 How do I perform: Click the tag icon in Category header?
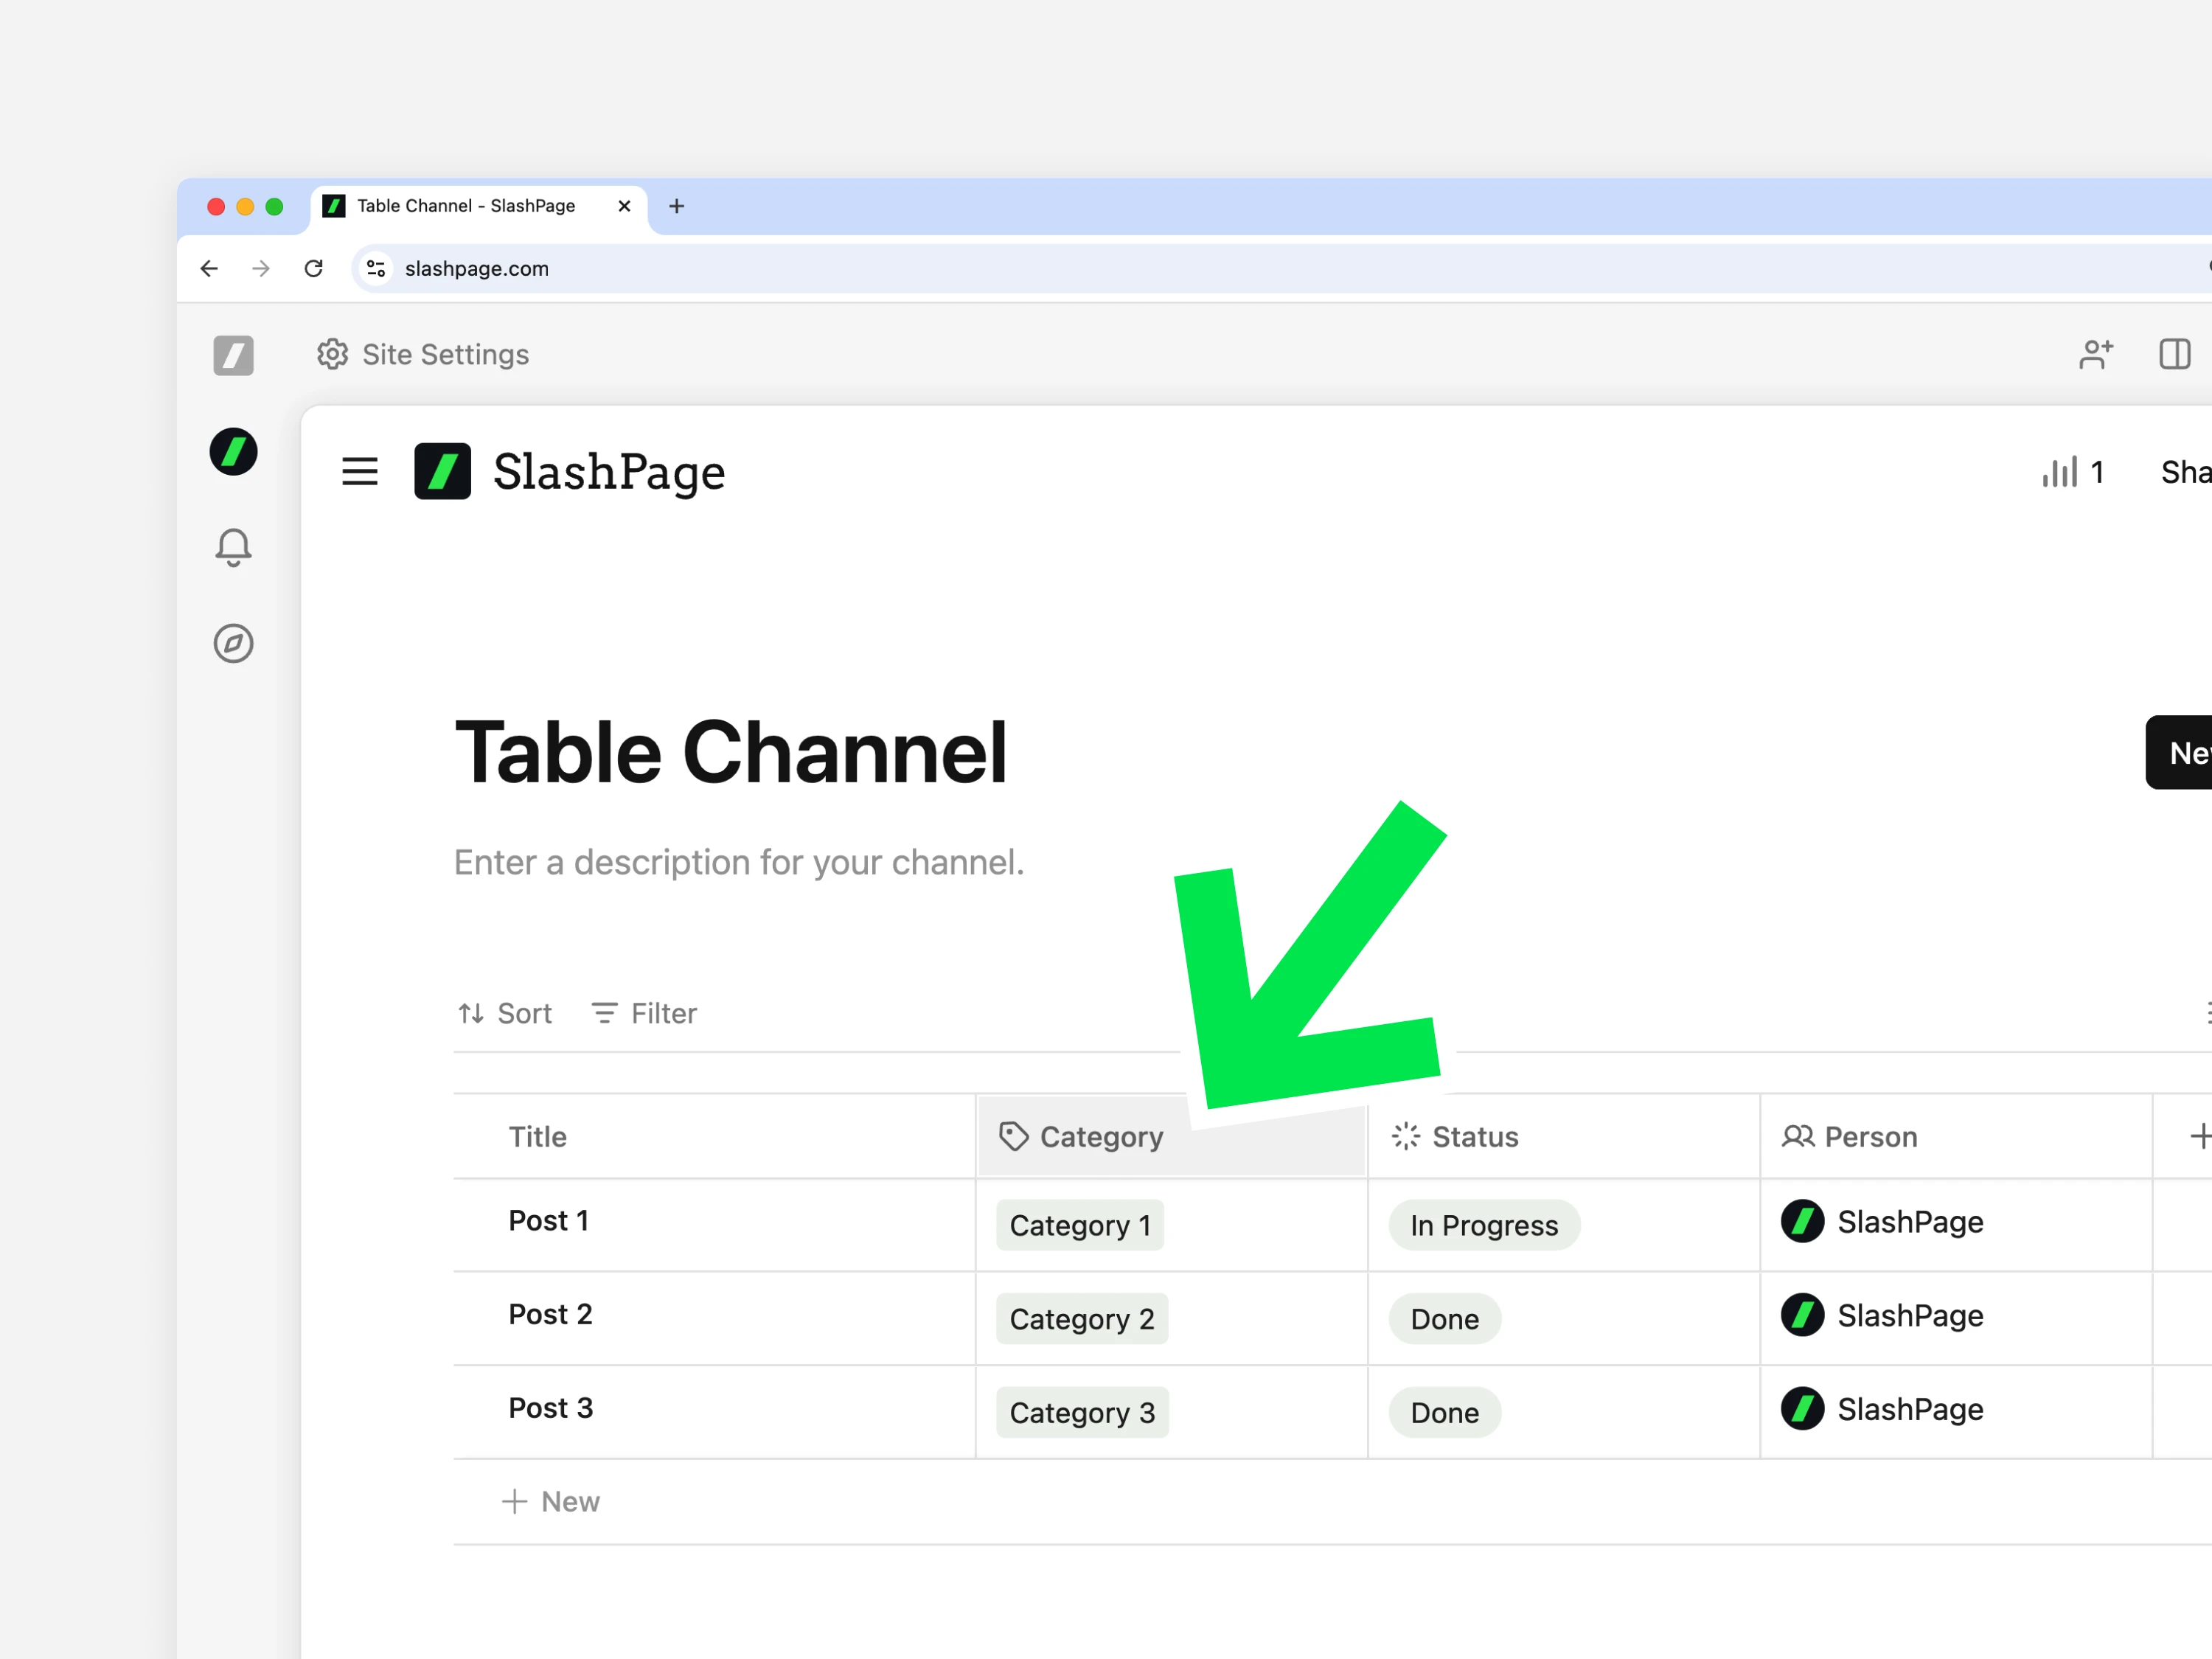pos(1013,1136)
